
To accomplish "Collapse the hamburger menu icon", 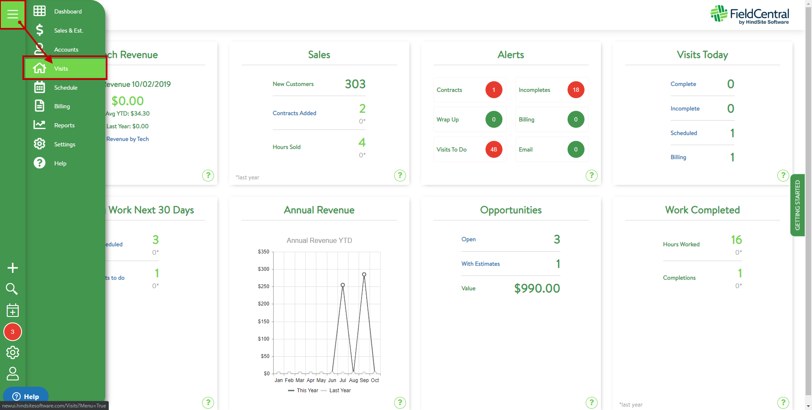I will (x=13, y=14).
